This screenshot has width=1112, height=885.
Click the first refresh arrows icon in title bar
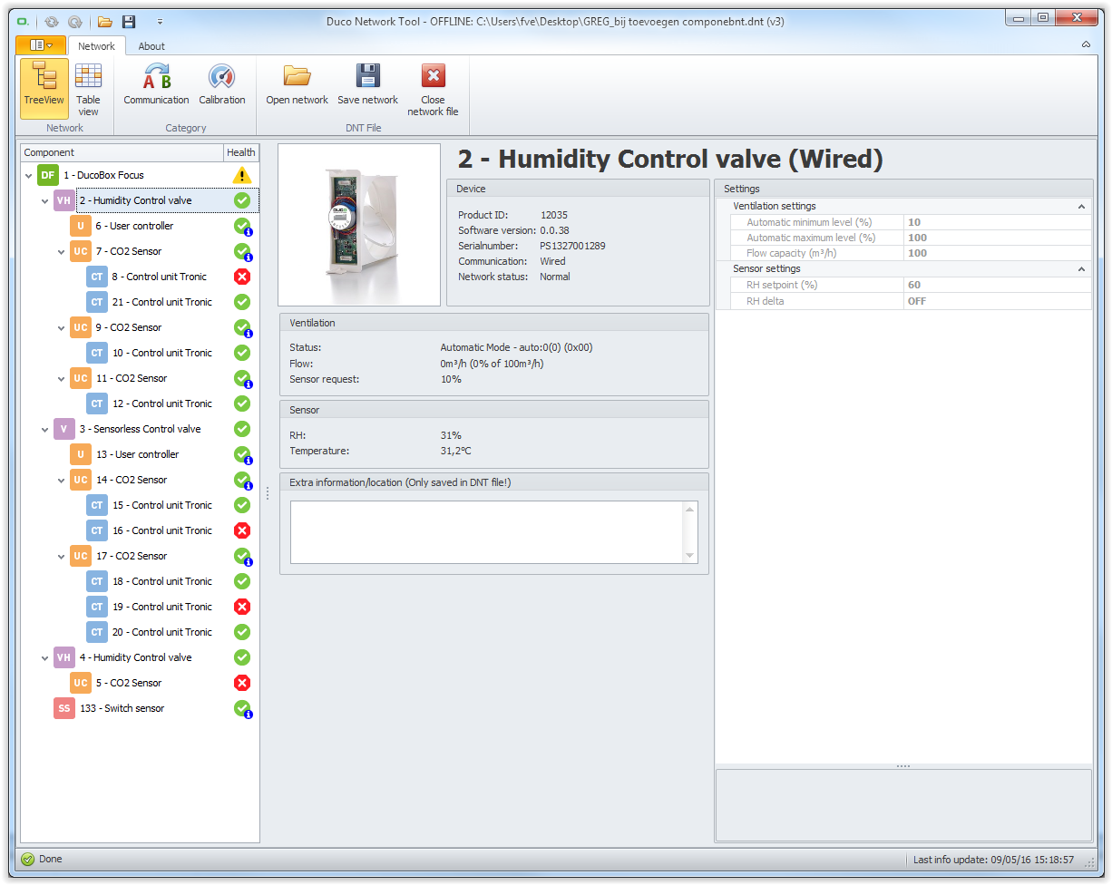click(51, 21)
